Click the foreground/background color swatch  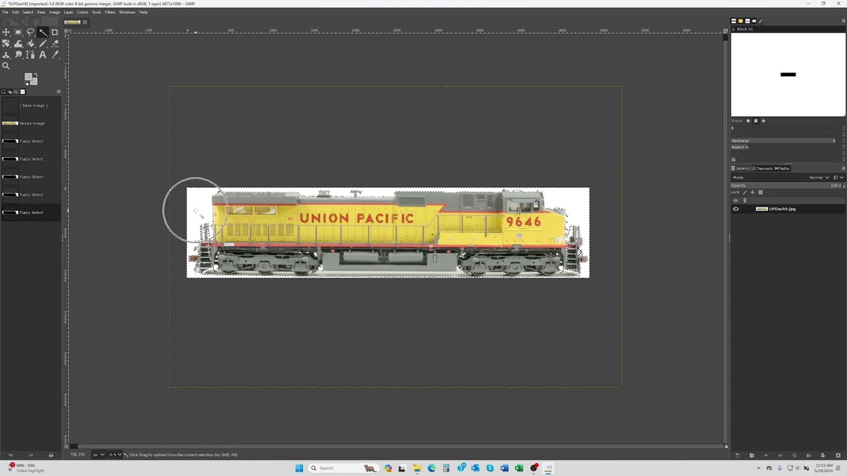point(31,79)
